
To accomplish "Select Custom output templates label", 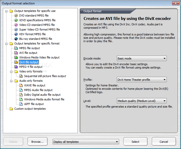I will (30, 109).
